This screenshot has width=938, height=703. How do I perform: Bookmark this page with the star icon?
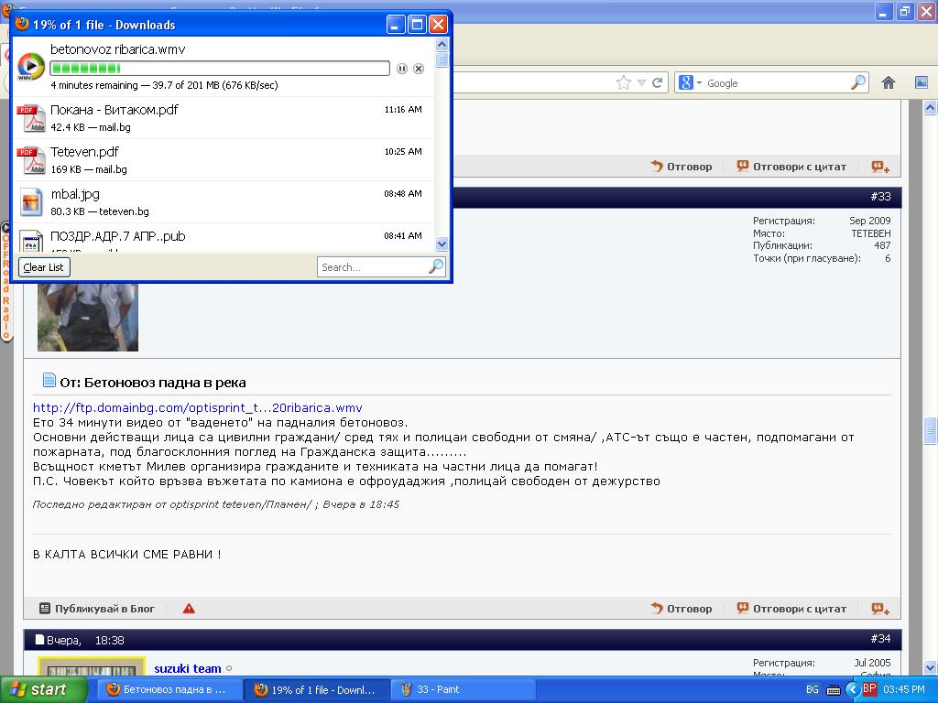tap(623, 82)
